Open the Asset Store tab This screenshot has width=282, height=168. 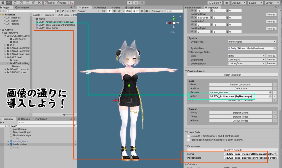click(133, 7)
